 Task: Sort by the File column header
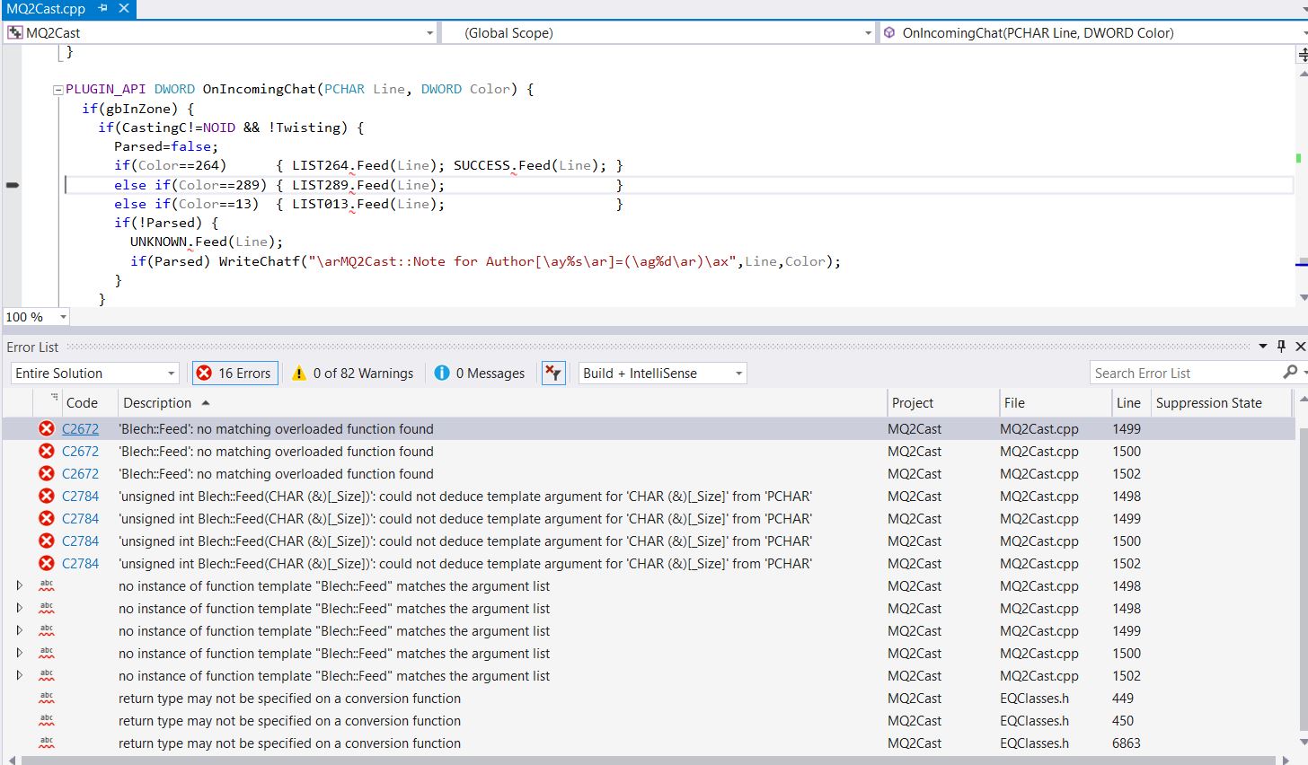pyautogui.click(x=1055, y=403)
